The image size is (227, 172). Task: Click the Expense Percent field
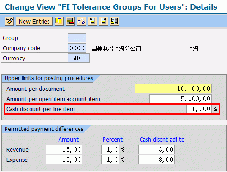[110, 160]
